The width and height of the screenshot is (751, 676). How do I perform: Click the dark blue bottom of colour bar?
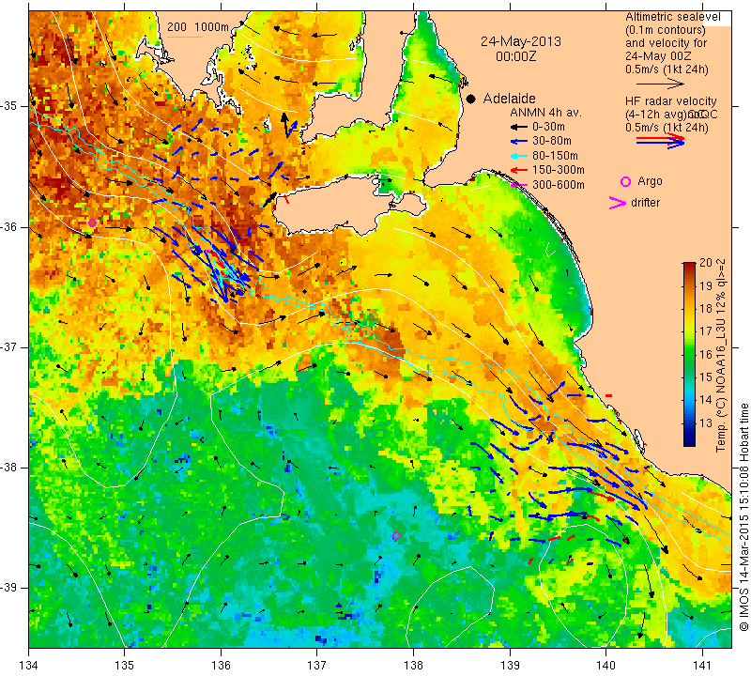pyautogui.click(x=689, y=441)
